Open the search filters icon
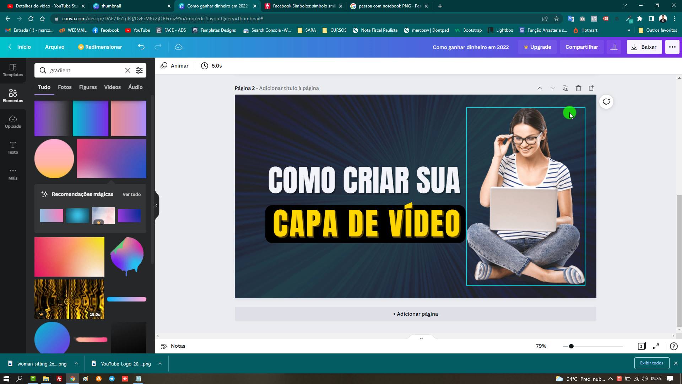This screenshot has width=682, height=384. tap(139, 70)
